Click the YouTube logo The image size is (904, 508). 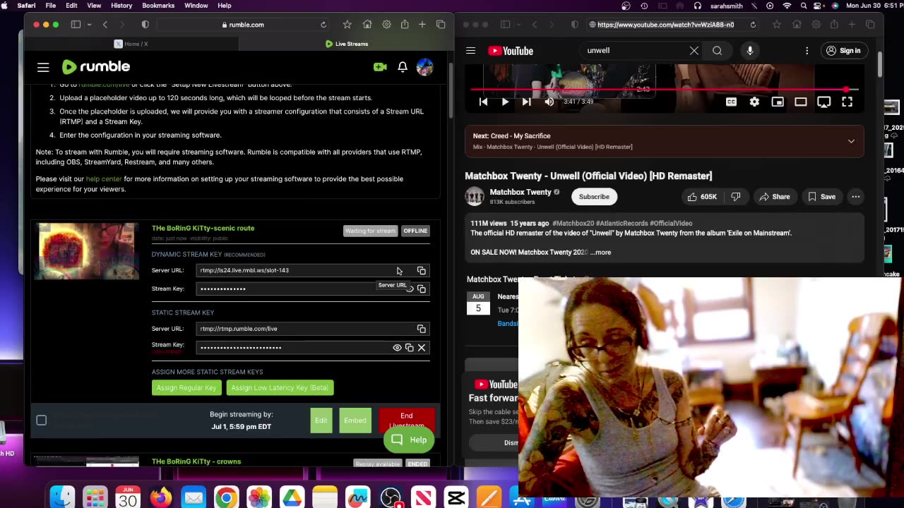[510, 51]
